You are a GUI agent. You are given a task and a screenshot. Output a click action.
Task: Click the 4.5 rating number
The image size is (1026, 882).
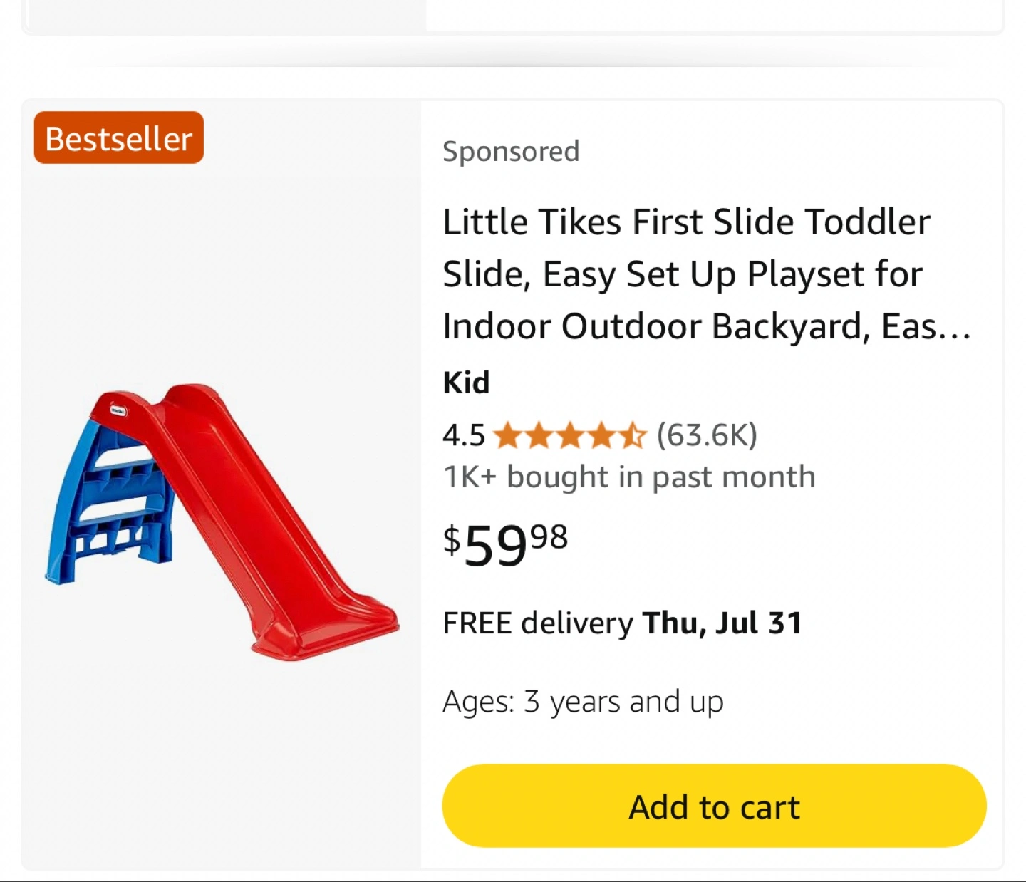point(463,435)
